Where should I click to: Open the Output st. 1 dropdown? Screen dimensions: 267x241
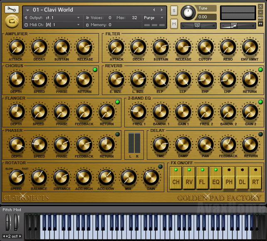[x=52, y=18]
